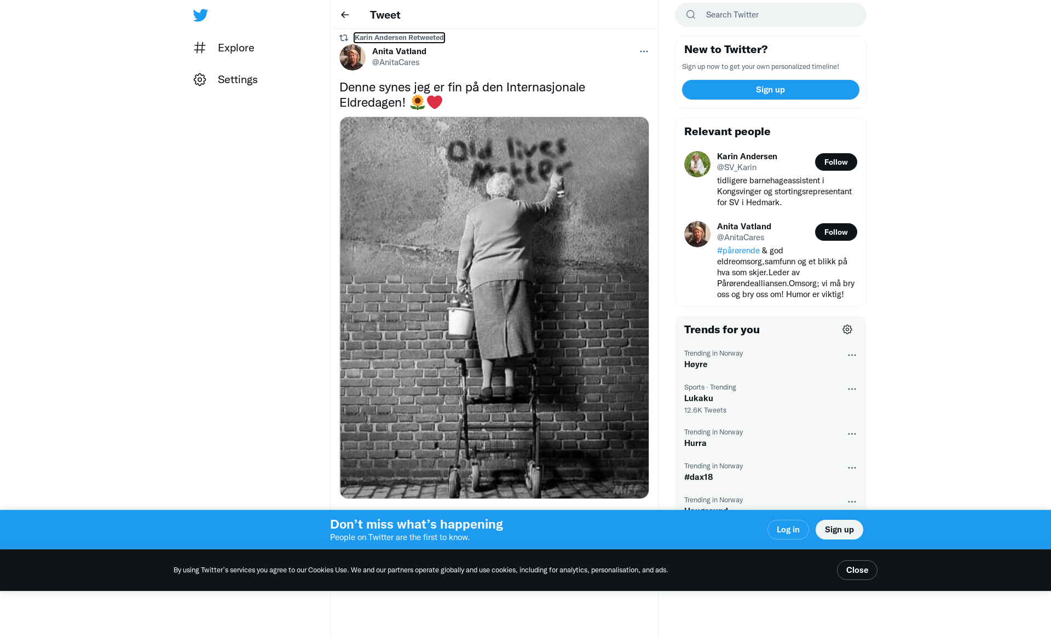Image resolution: width=1051 pixels, height=638 pixels.
Task: Click the search magnifier icon
Action: click(x=691, y=15)
